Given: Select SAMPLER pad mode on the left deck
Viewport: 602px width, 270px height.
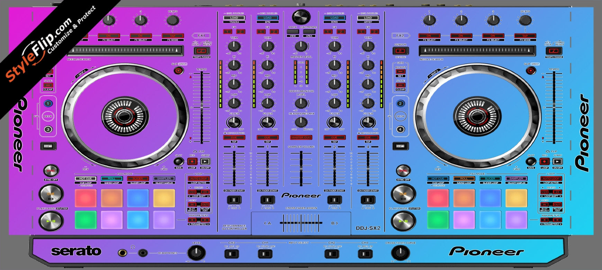Looking at the screenshot, I should click(x=164, y=179).
